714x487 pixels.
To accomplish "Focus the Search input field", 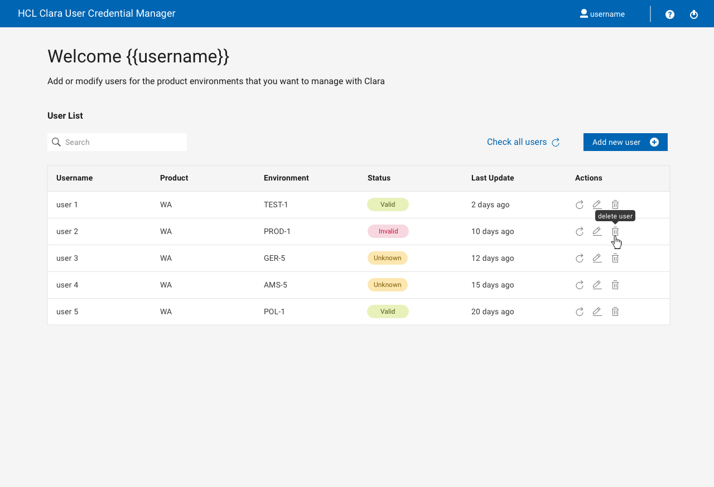I will point(124,142).
